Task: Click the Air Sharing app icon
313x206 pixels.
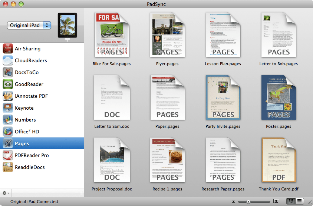Action: point(8,49)
